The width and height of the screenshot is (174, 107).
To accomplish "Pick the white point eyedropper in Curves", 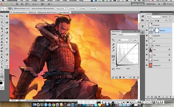I will tap(113, 51).
